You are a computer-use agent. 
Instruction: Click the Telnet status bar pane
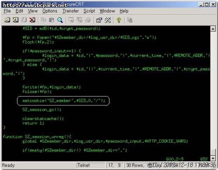(x=91, y=165)
